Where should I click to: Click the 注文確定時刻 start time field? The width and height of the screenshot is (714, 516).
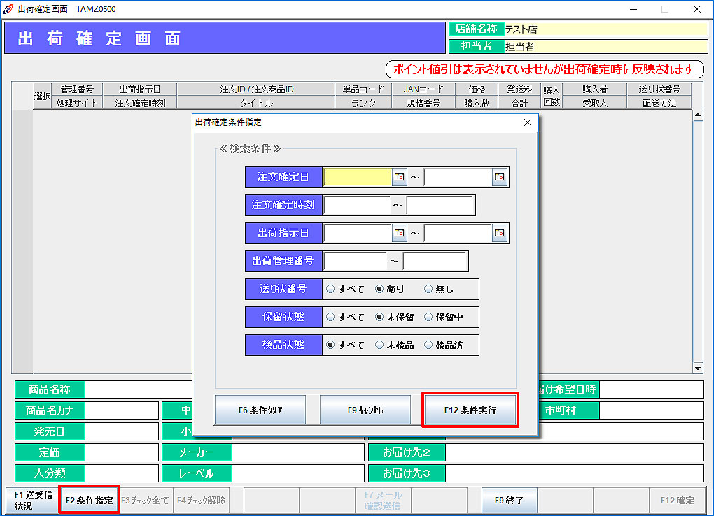point(356,206)
